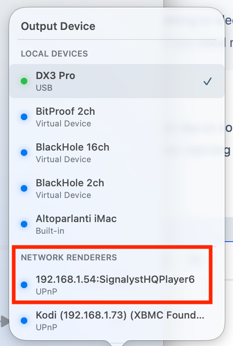Click the UPnP label under Kodi

46,327
